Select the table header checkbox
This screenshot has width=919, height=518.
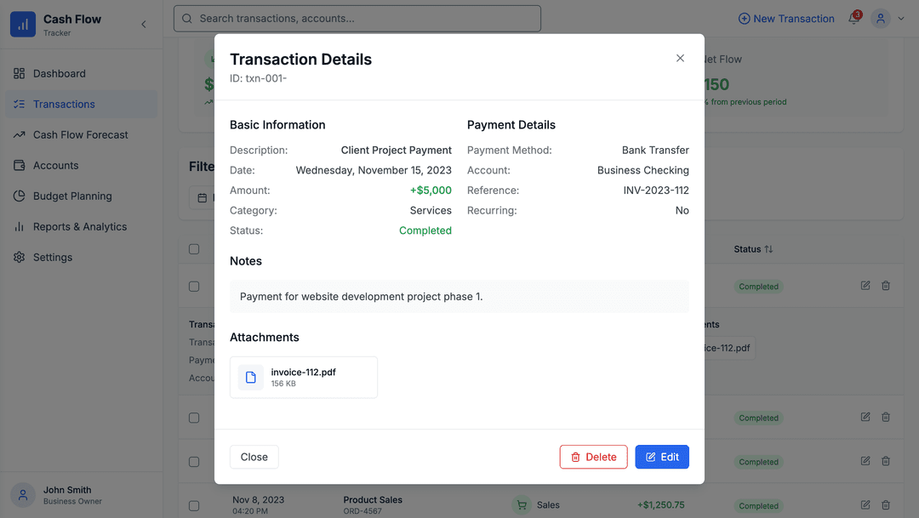194,248
